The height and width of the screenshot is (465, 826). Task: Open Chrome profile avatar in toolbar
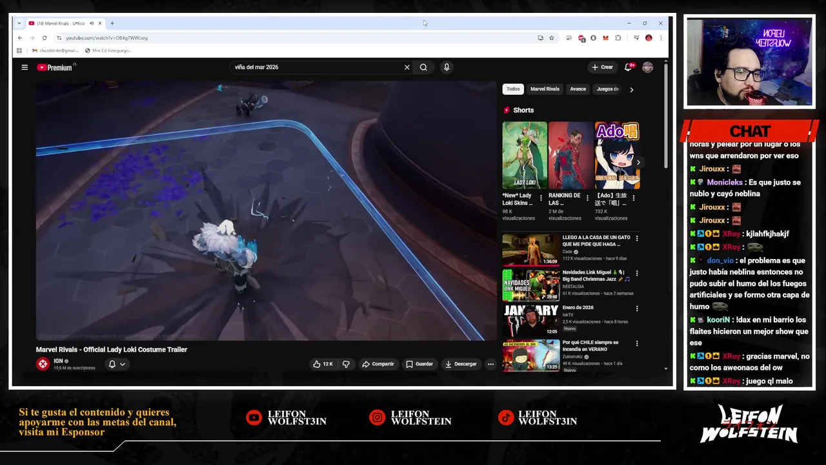pos(649,38)
